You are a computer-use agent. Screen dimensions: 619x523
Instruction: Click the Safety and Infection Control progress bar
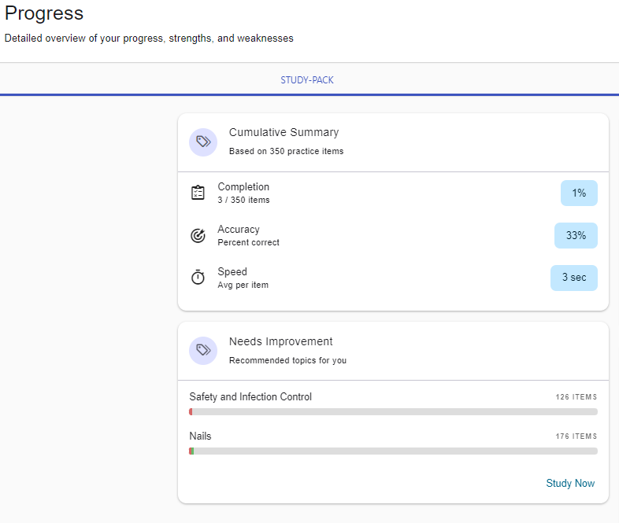click(393, 411)
